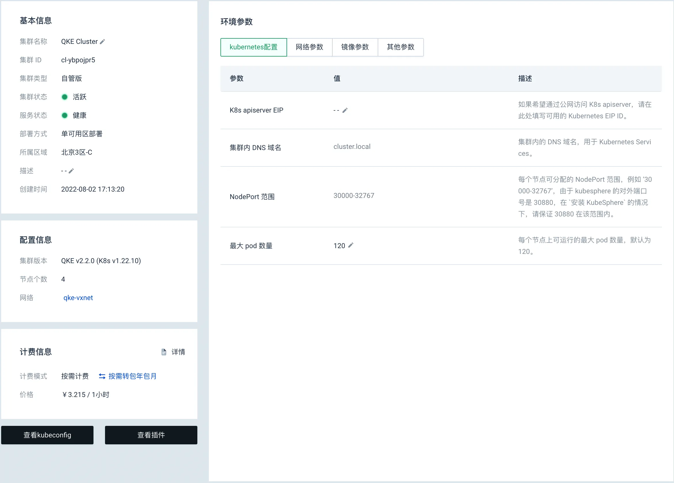Click the price ¥3.215 / 1小时
The width and height of the screenshot is (674, 483).
point(85,395)
